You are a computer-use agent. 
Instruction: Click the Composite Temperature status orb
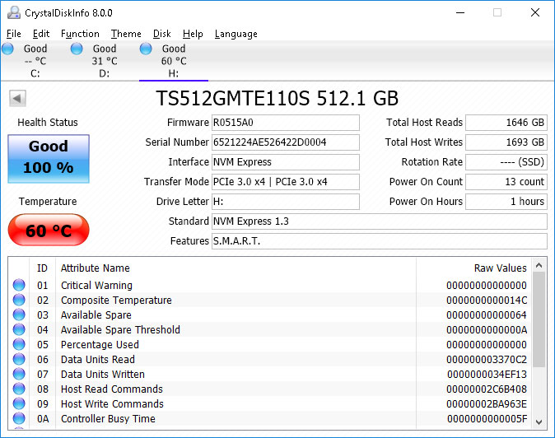click(19, 301)
